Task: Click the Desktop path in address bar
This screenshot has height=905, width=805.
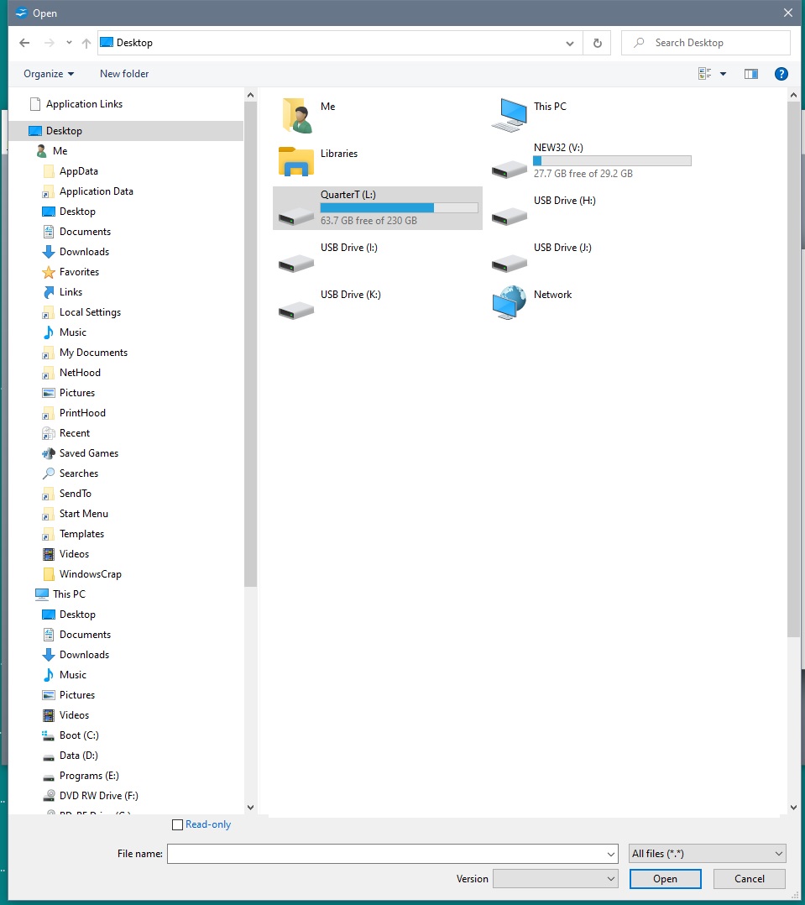Action: click(x=134, y=43)
